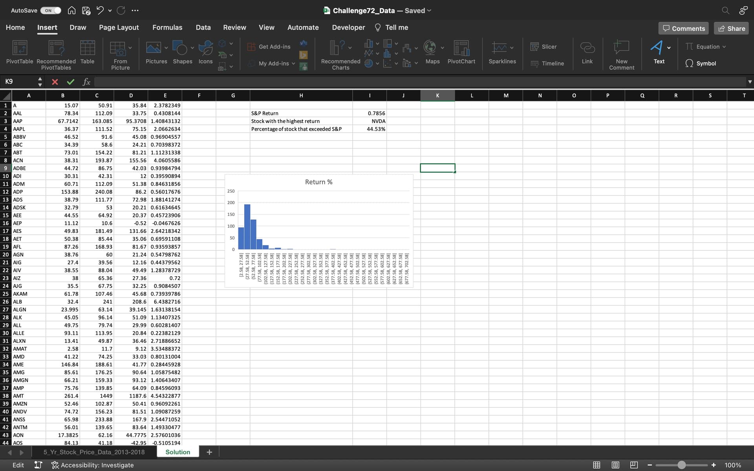This screenshot has width=754, height=471.
Task: Insert a pie chart
Action: pos(368,63)
